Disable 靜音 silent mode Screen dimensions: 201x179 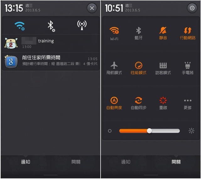pos(163,33)
